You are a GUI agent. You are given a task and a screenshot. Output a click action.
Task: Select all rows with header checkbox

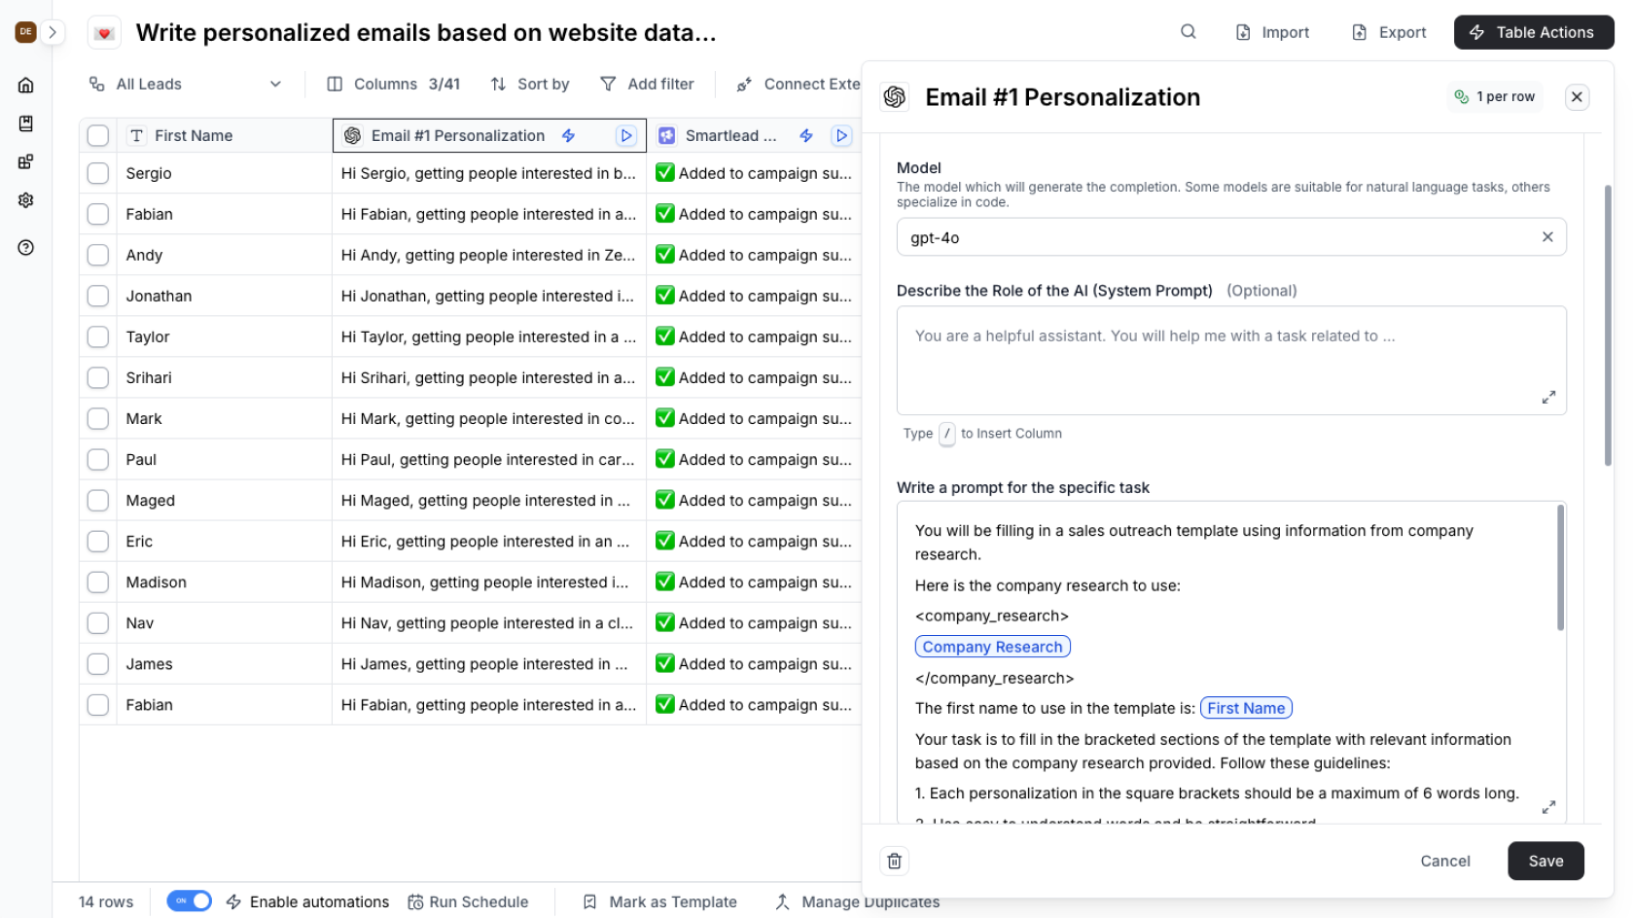click(98, 135)
